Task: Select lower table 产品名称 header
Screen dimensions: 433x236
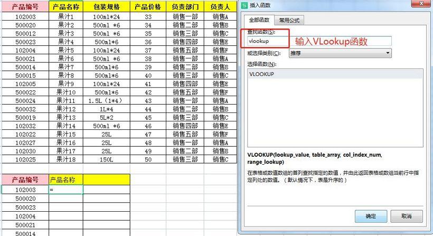Action: tap(65, 180)
